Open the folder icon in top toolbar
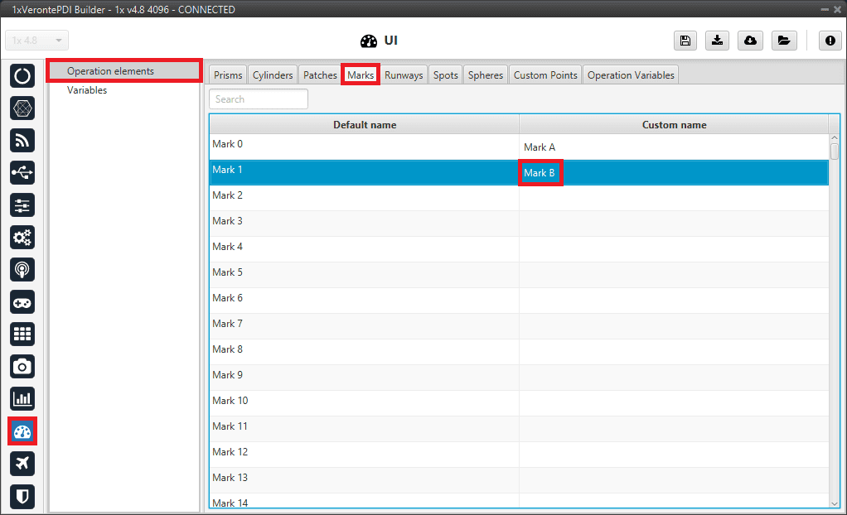The height and width of the screenshot is (515, 847). 783,41
